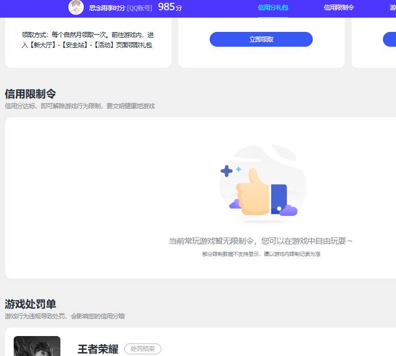Image resolution: width=396 pixels, height=356 pixels.
Task: Click the user avatar in the header
Action: point(76,7)
